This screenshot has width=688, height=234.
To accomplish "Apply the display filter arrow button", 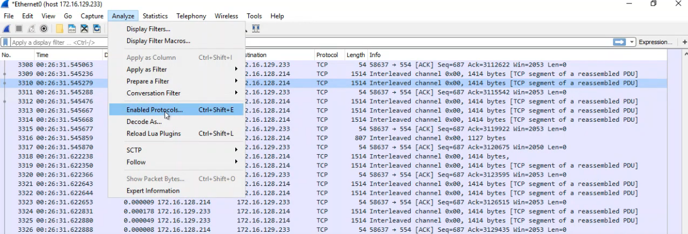I will click(619, 42).
